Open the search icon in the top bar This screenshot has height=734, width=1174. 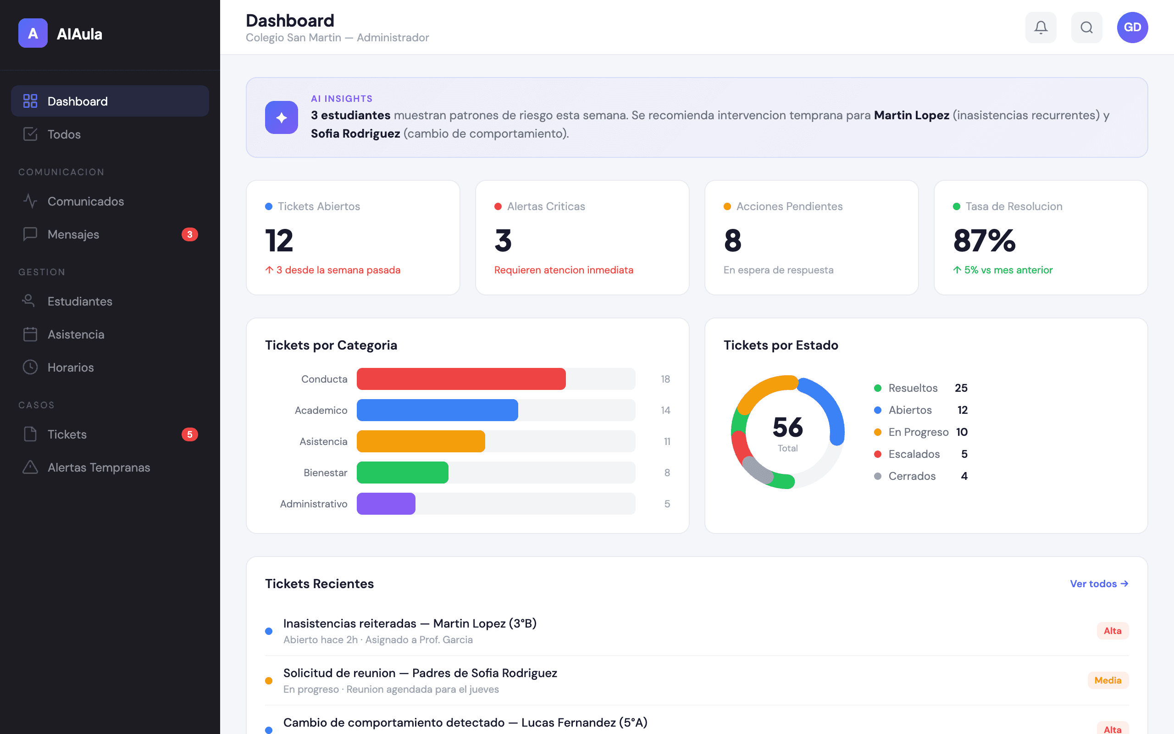coord(1086,27)
